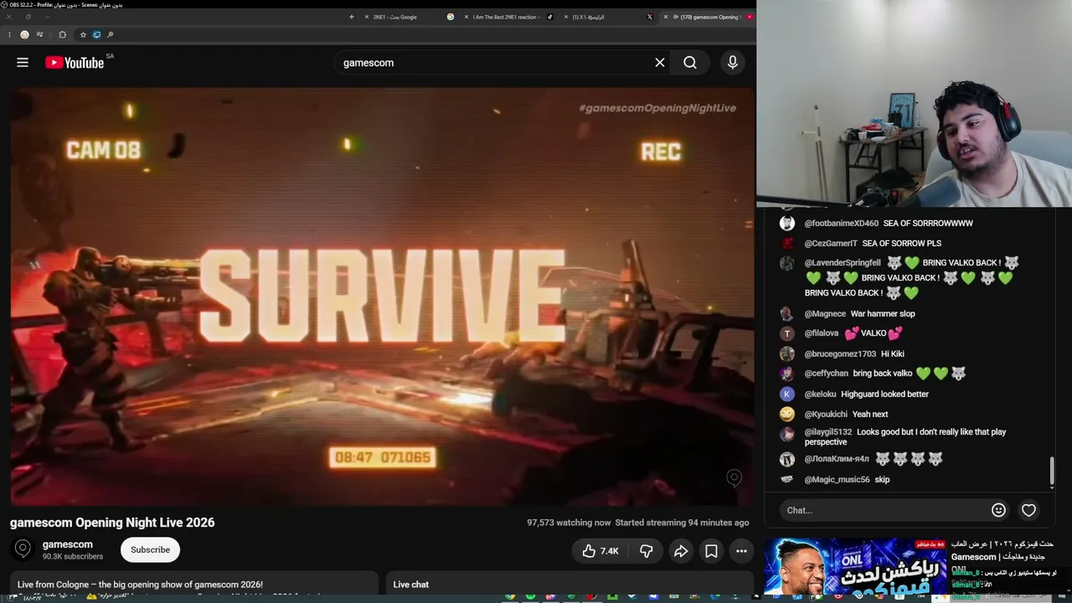The image size is (1072, 603).
Task: Visit the gamescom channel name link
Action: click(x=68, y=544)
